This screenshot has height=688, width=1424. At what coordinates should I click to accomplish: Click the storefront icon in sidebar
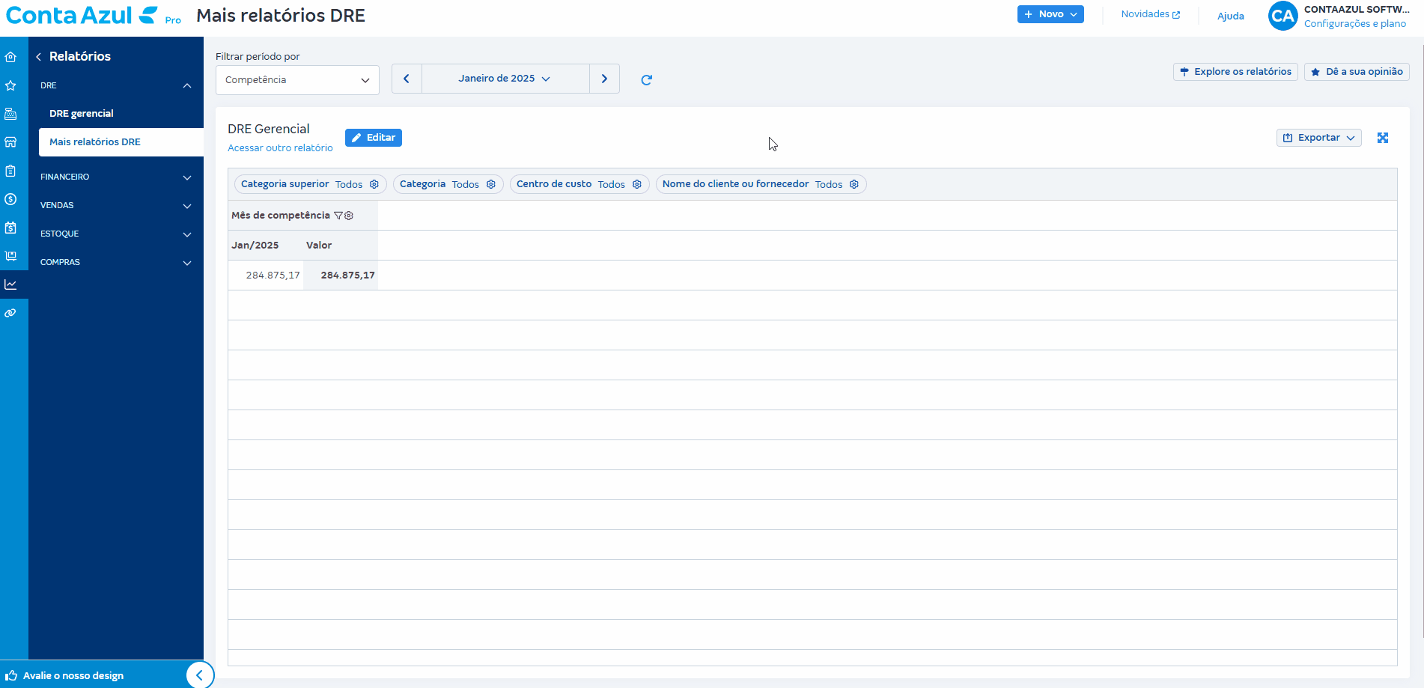click(10, 142)
